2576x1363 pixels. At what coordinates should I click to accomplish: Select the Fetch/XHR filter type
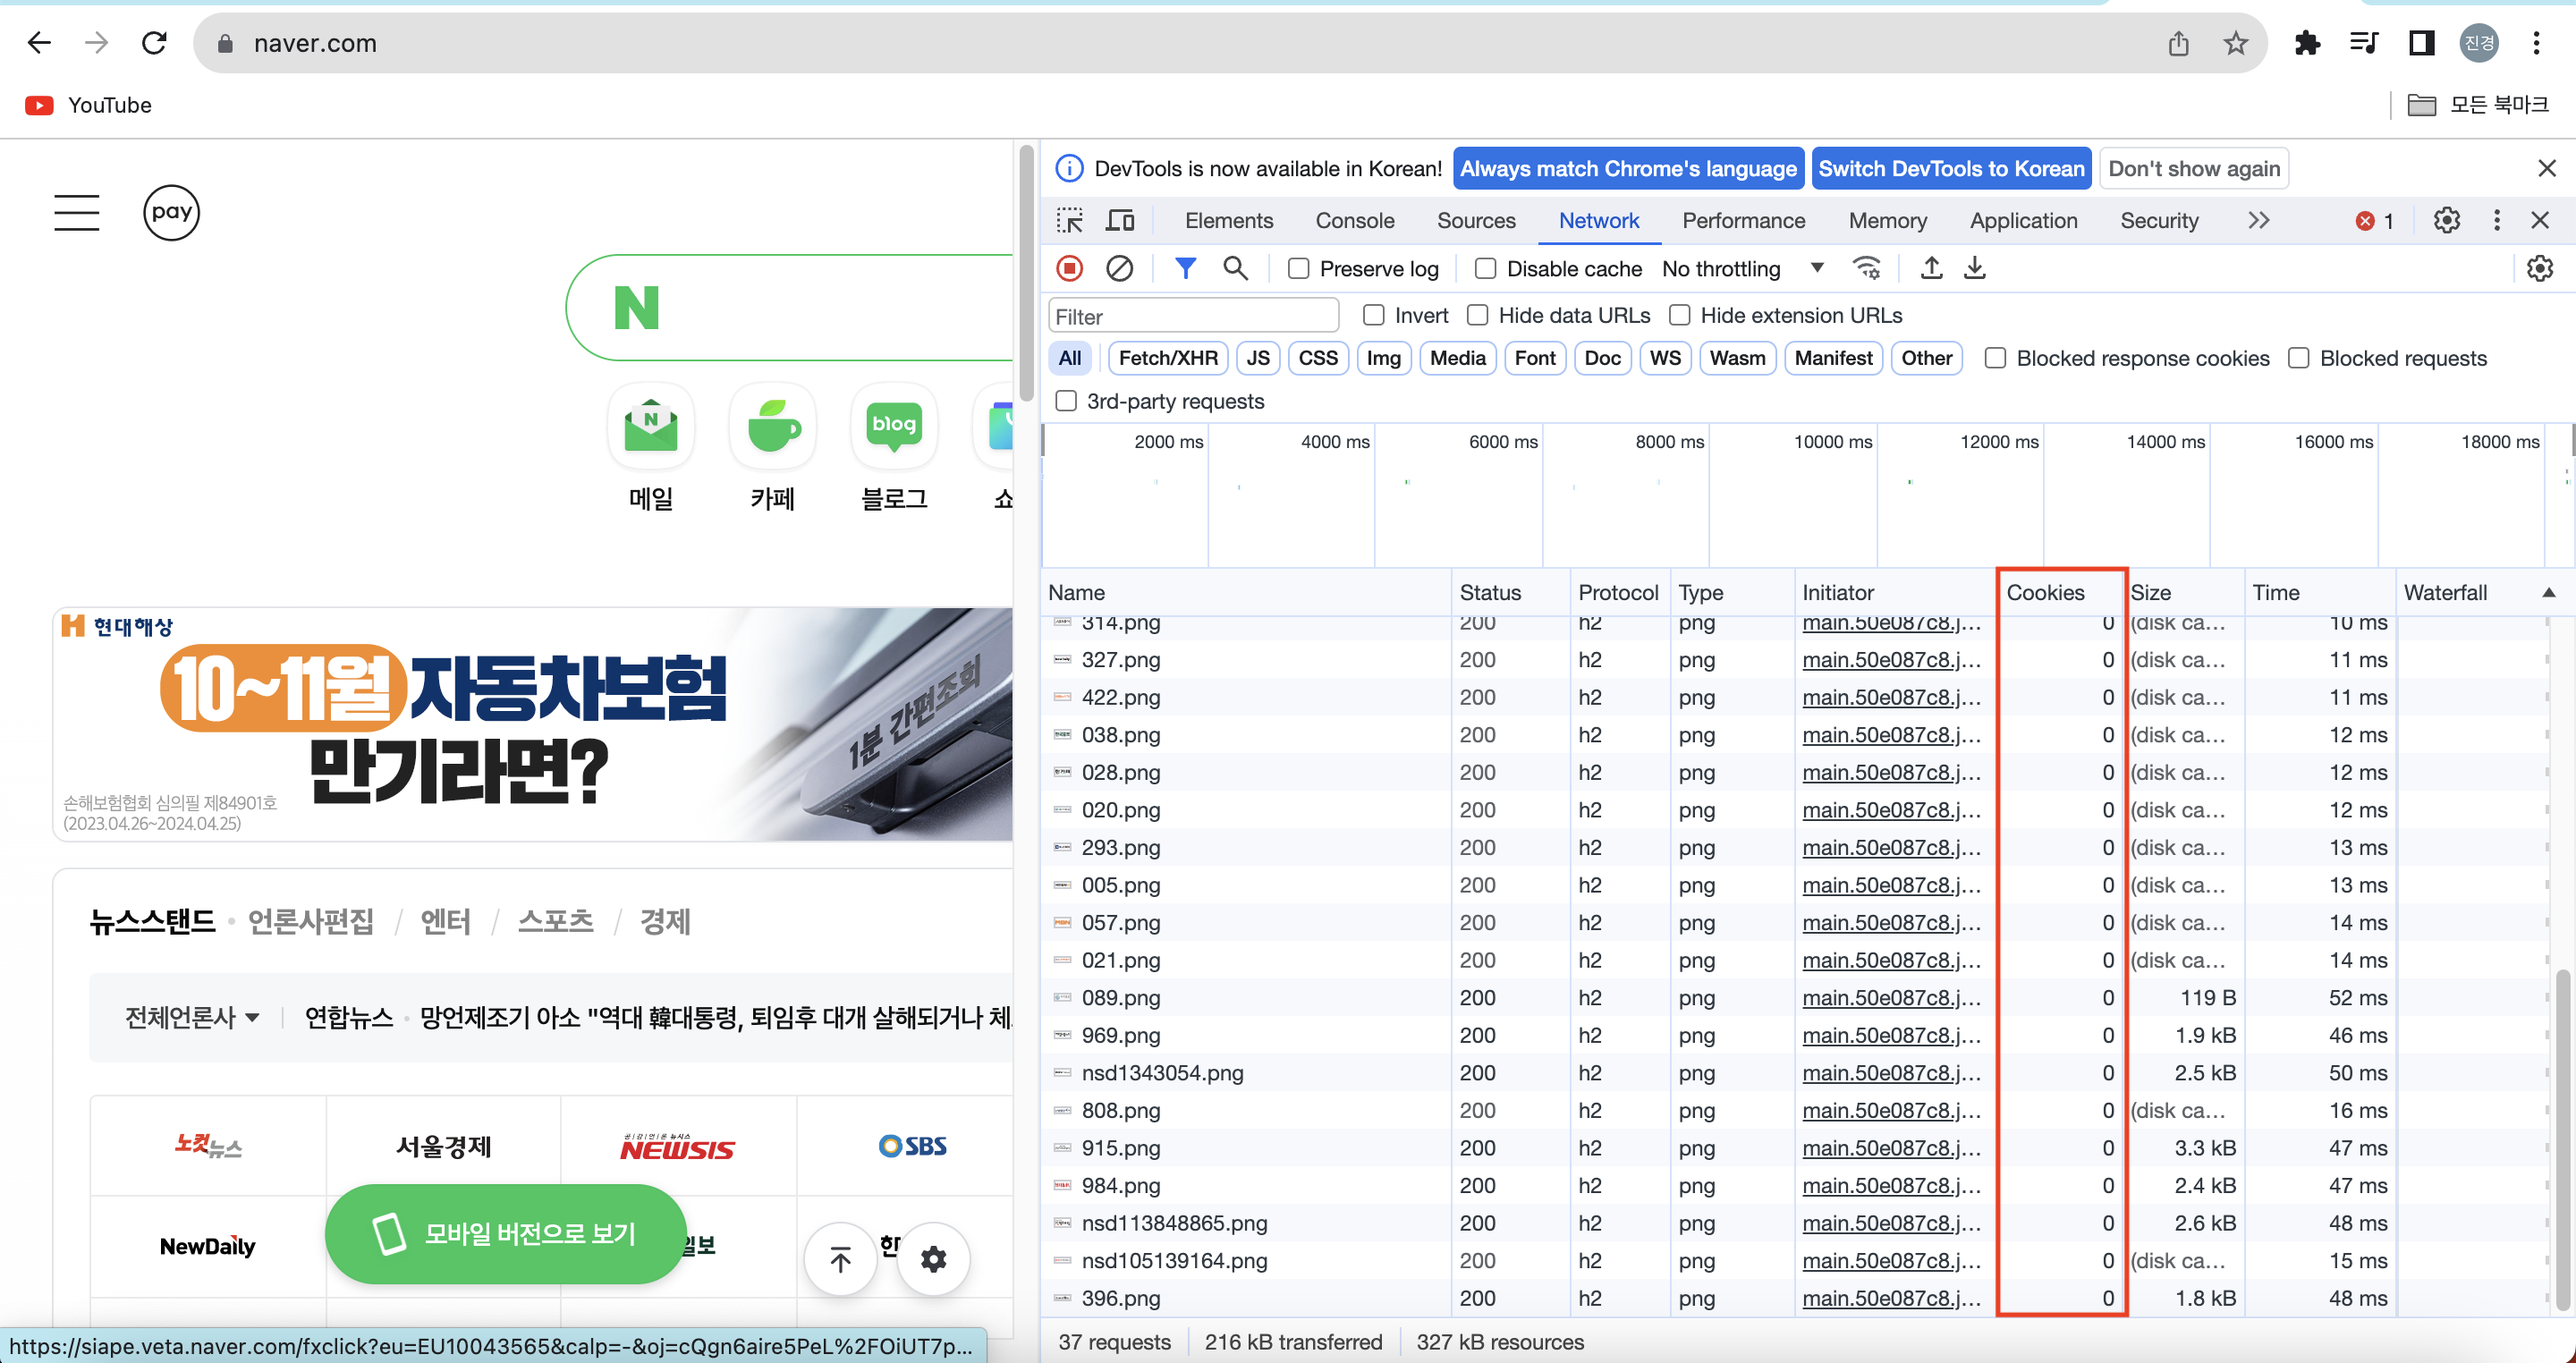pyautogui.click(x=1167, y=358)
